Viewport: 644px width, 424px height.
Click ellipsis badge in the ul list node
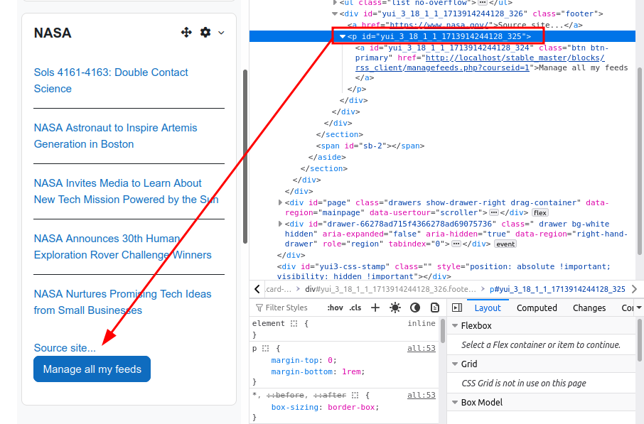point(483,2)
